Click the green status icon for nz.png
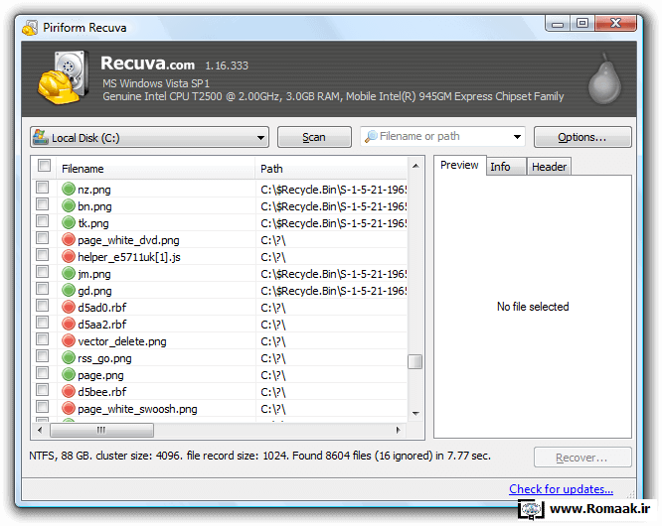 [69, 189]
